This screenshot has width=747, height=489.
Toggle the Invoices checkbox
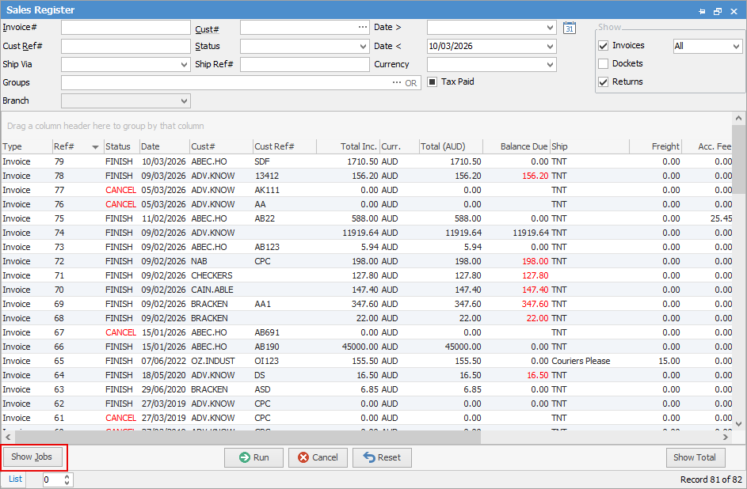pos(603,46)
